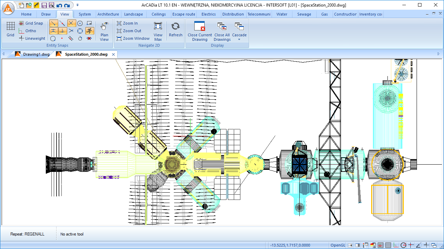This screenshot has height=249, width=444.
Task: Switch to the Architecture ribbon tab
Action: point(108,14)
